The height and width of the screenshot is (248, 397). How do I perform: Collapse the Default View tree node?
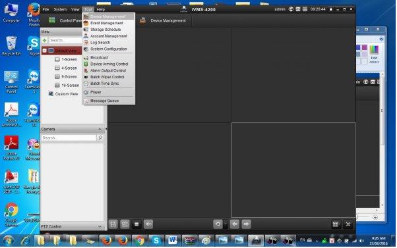point(45,51)
